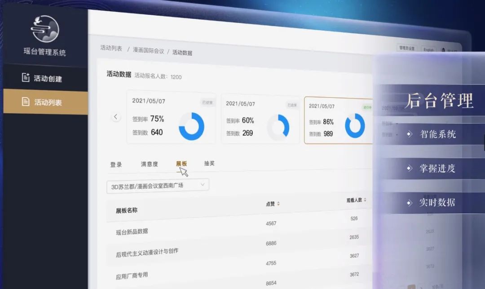Image resolution: width=485 pixels, height=289 pixels.
Task: Click the 点赞 value 4755
Action: (x=271, y=263)
